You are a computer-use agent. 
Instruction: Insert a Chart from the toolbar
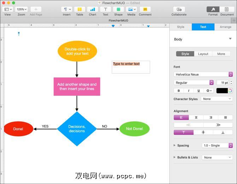(93, 9)
